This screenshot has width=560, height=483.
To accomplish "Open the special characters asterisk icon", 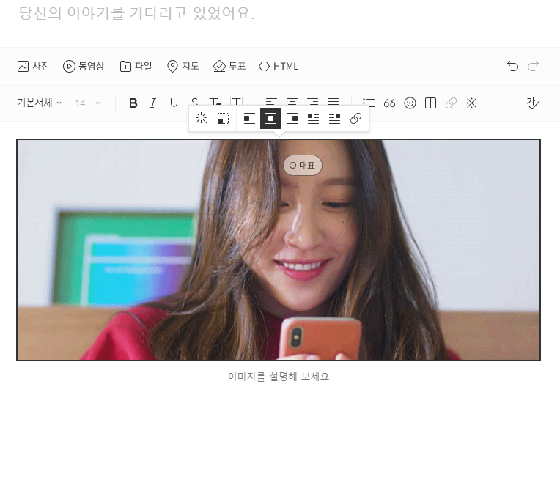I will tap(472, 103).
